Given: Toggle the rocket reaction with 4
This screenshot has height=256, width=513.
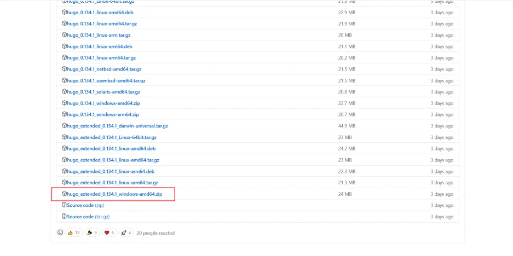Looking at the screenshot, I should [x=126, y=233].
